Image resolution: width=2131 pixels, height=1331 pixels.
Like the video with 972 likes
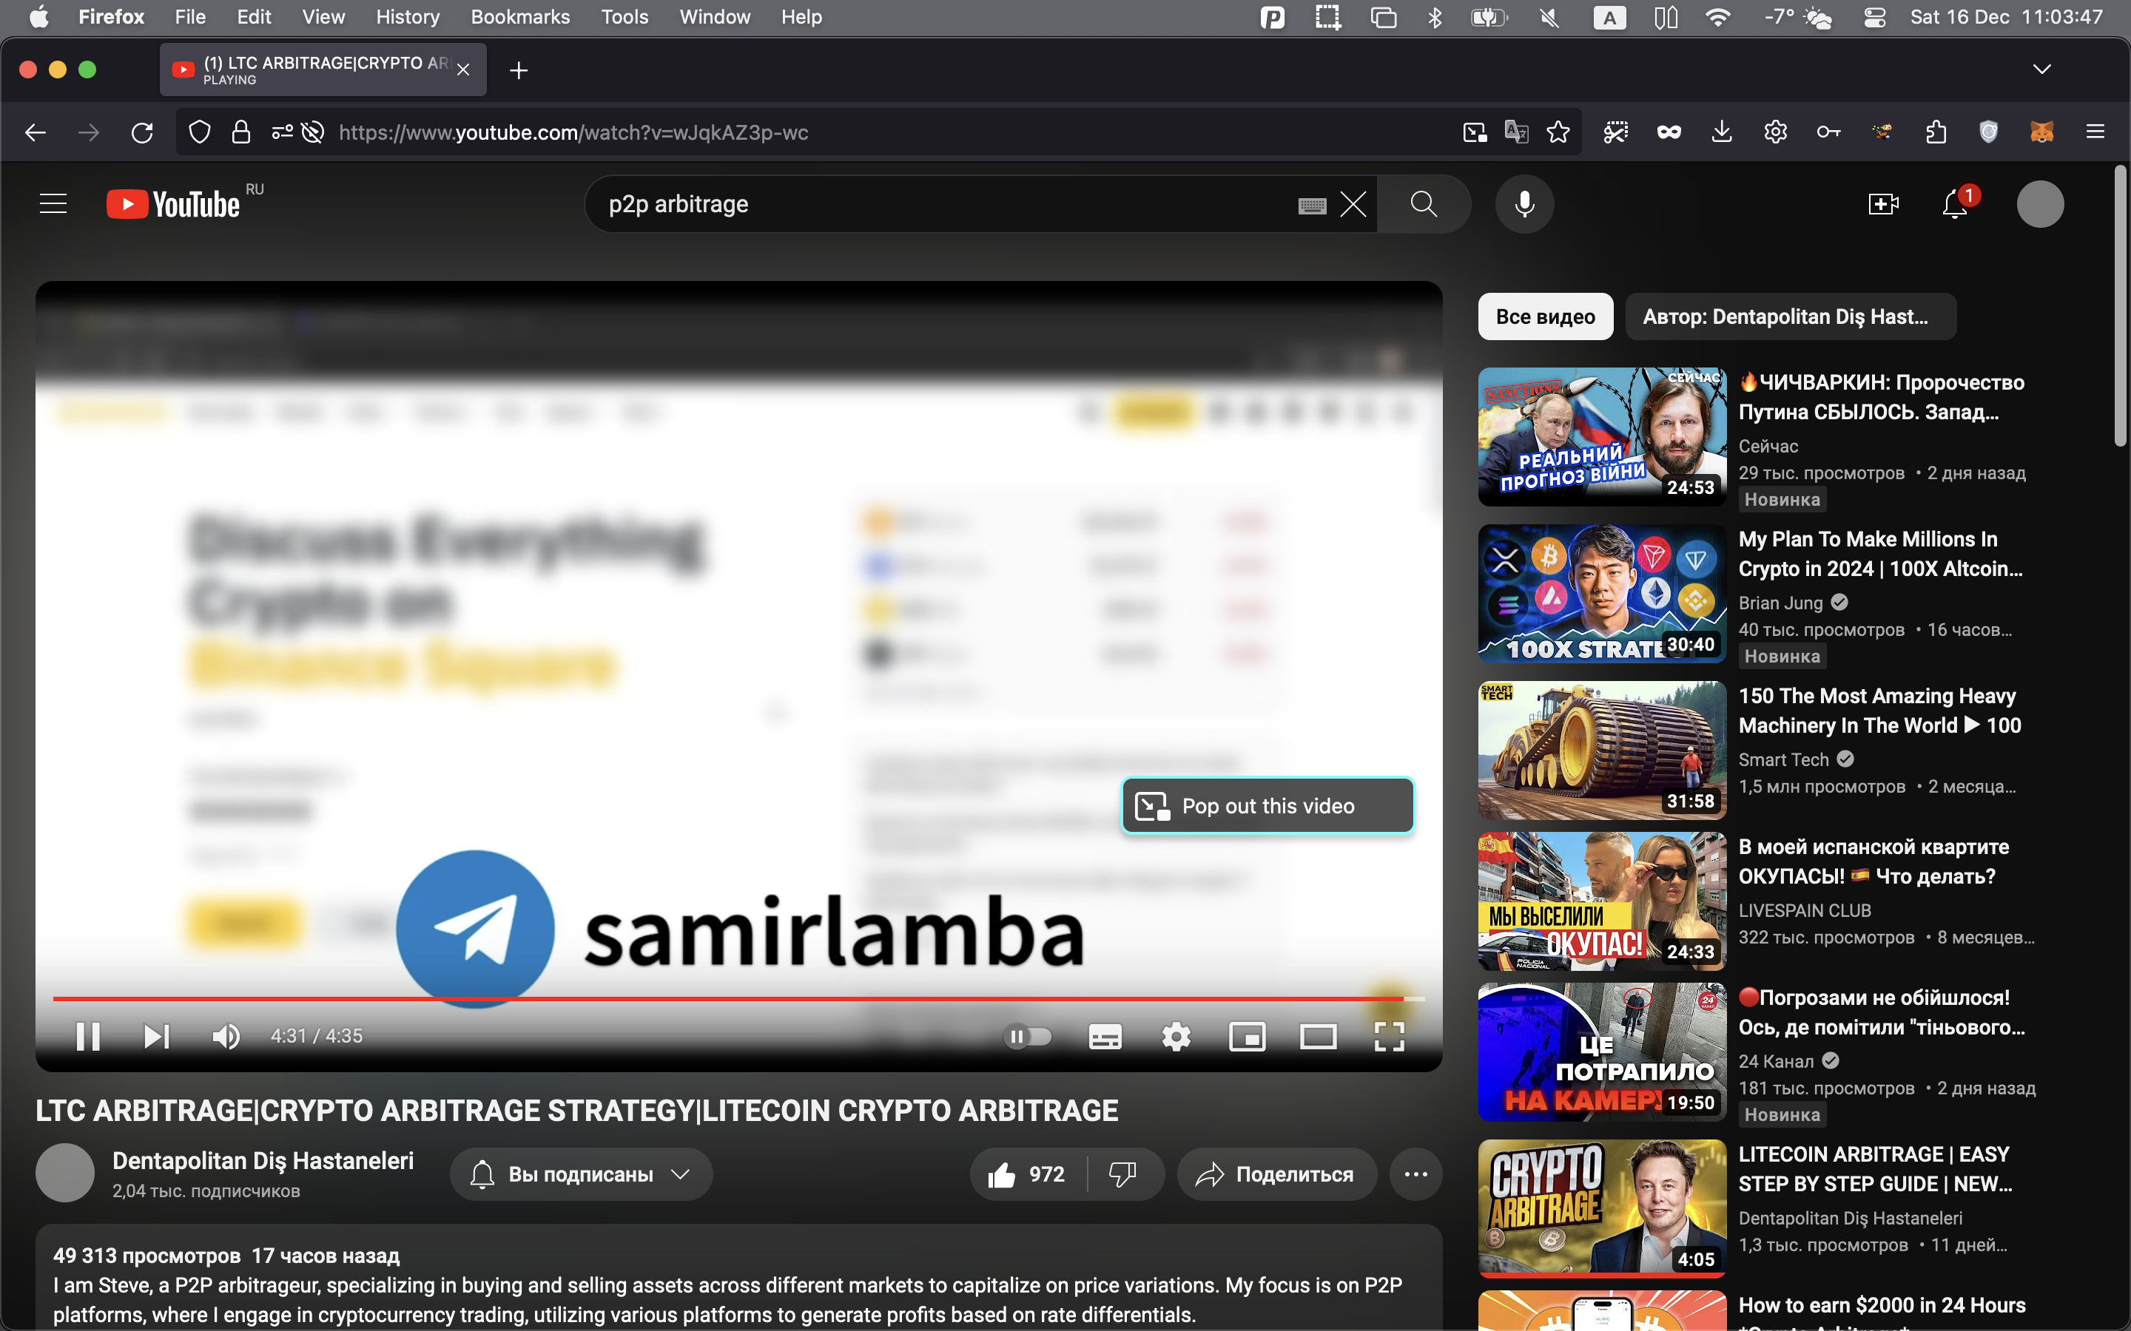pyautogui.click(x=1028, y=1174)
